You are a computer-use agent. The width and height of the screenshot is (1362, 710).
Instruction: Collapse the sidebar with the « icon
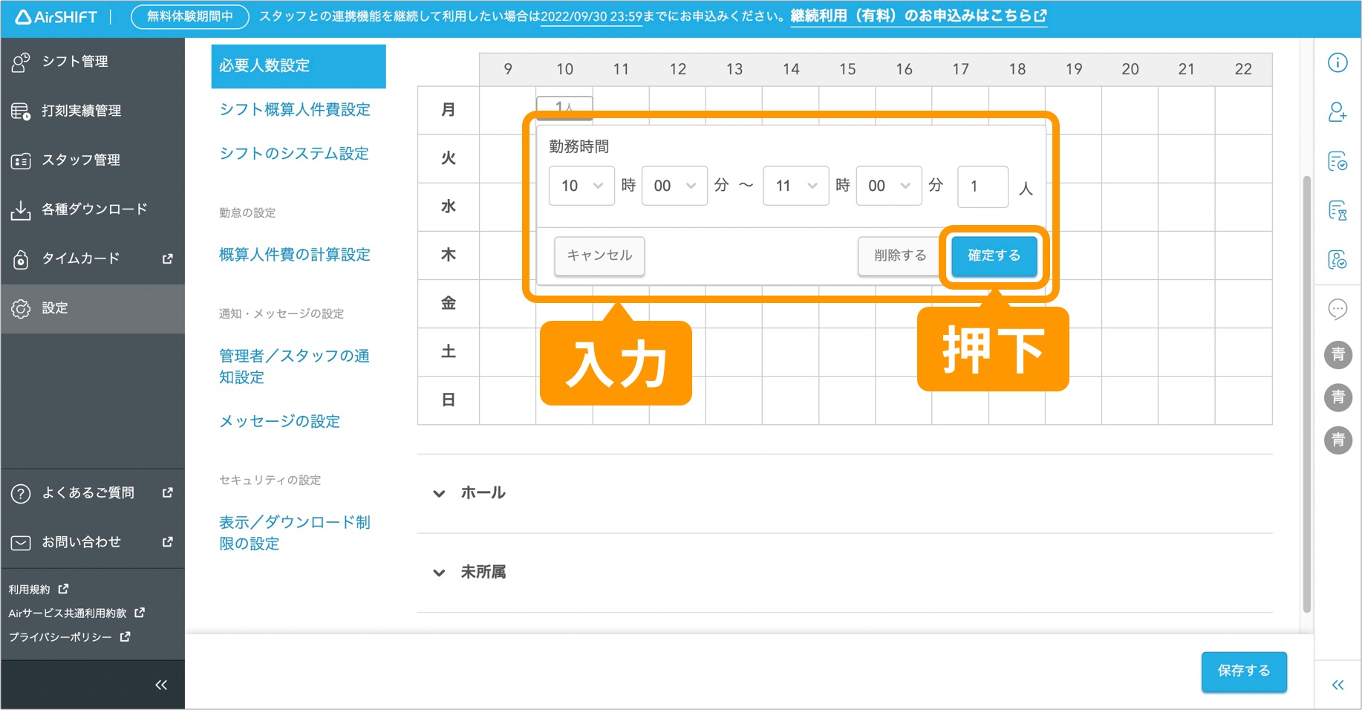click(x=160, y=684)
